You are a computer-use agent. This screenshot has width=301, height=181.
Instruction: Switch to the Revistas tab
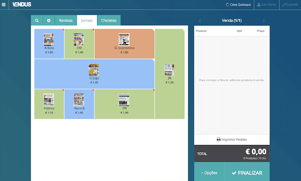(x=66, y=20)
